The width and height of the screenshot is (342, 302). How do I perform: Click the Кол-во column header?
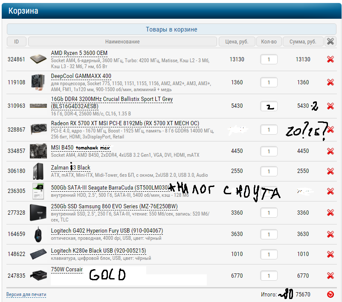tap(269, 41)
